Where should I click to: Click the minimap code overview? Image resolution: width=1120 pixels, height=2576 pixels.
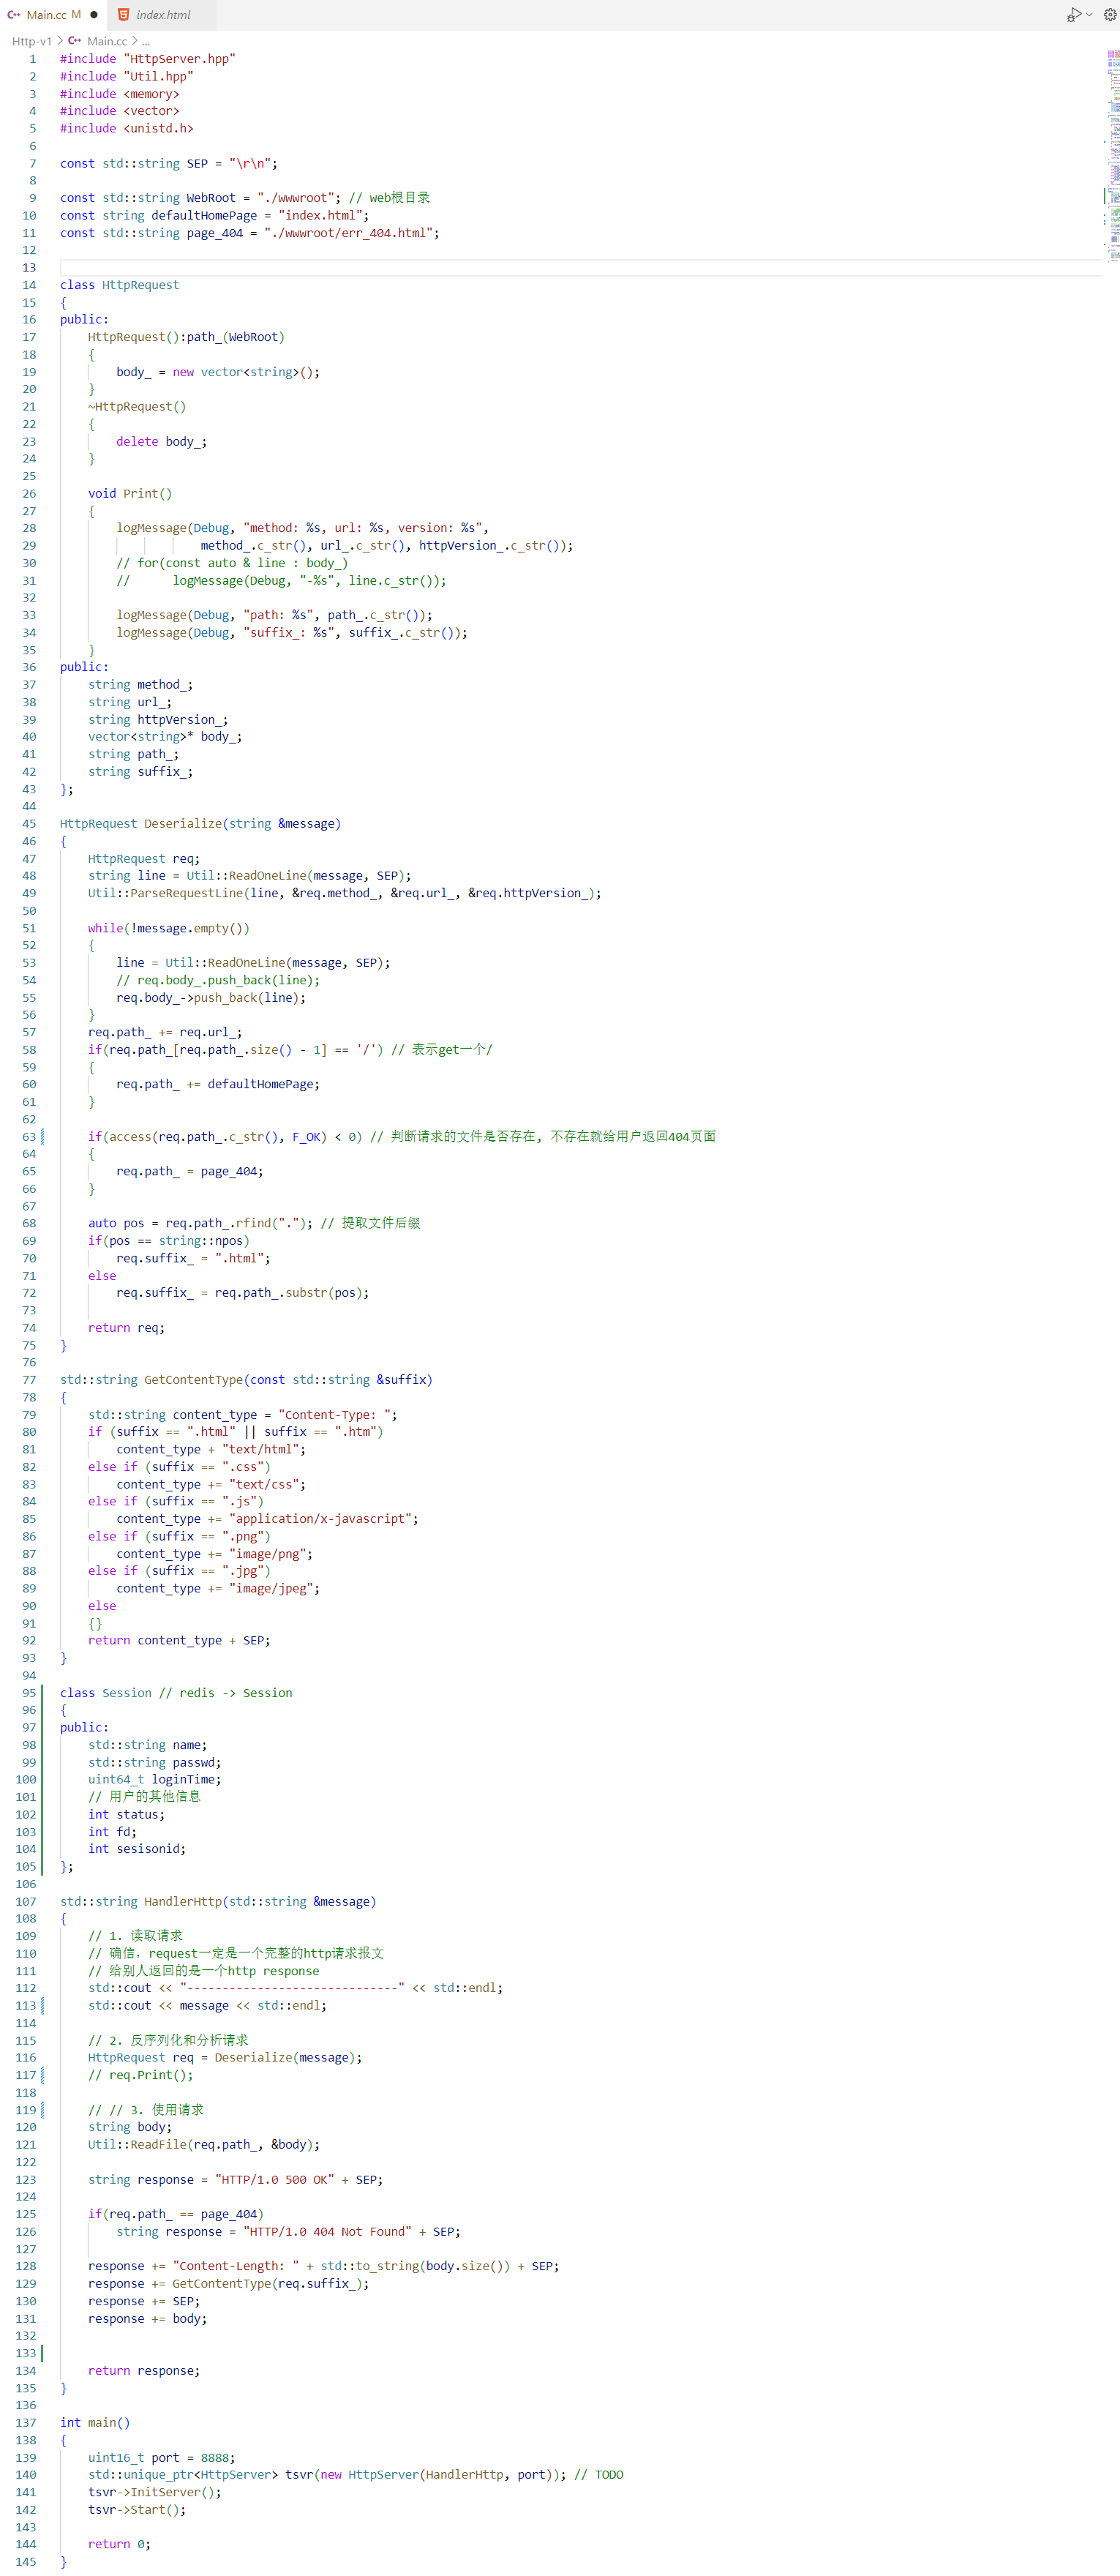1111,155
